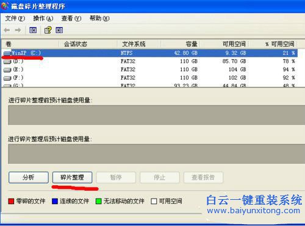305x226 pixels.
Task: Click the Back arrow toolbar icon
Action: pyautogui.click(x=7, y=30)
